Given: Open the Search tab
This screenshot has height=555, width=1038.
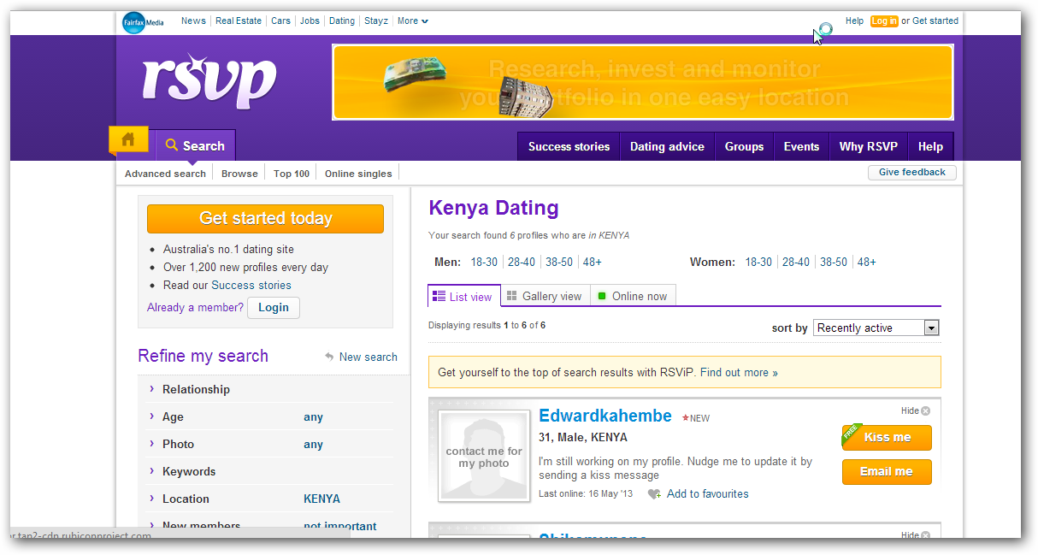Looking at the screenshot, I should [x=195, y=145].
